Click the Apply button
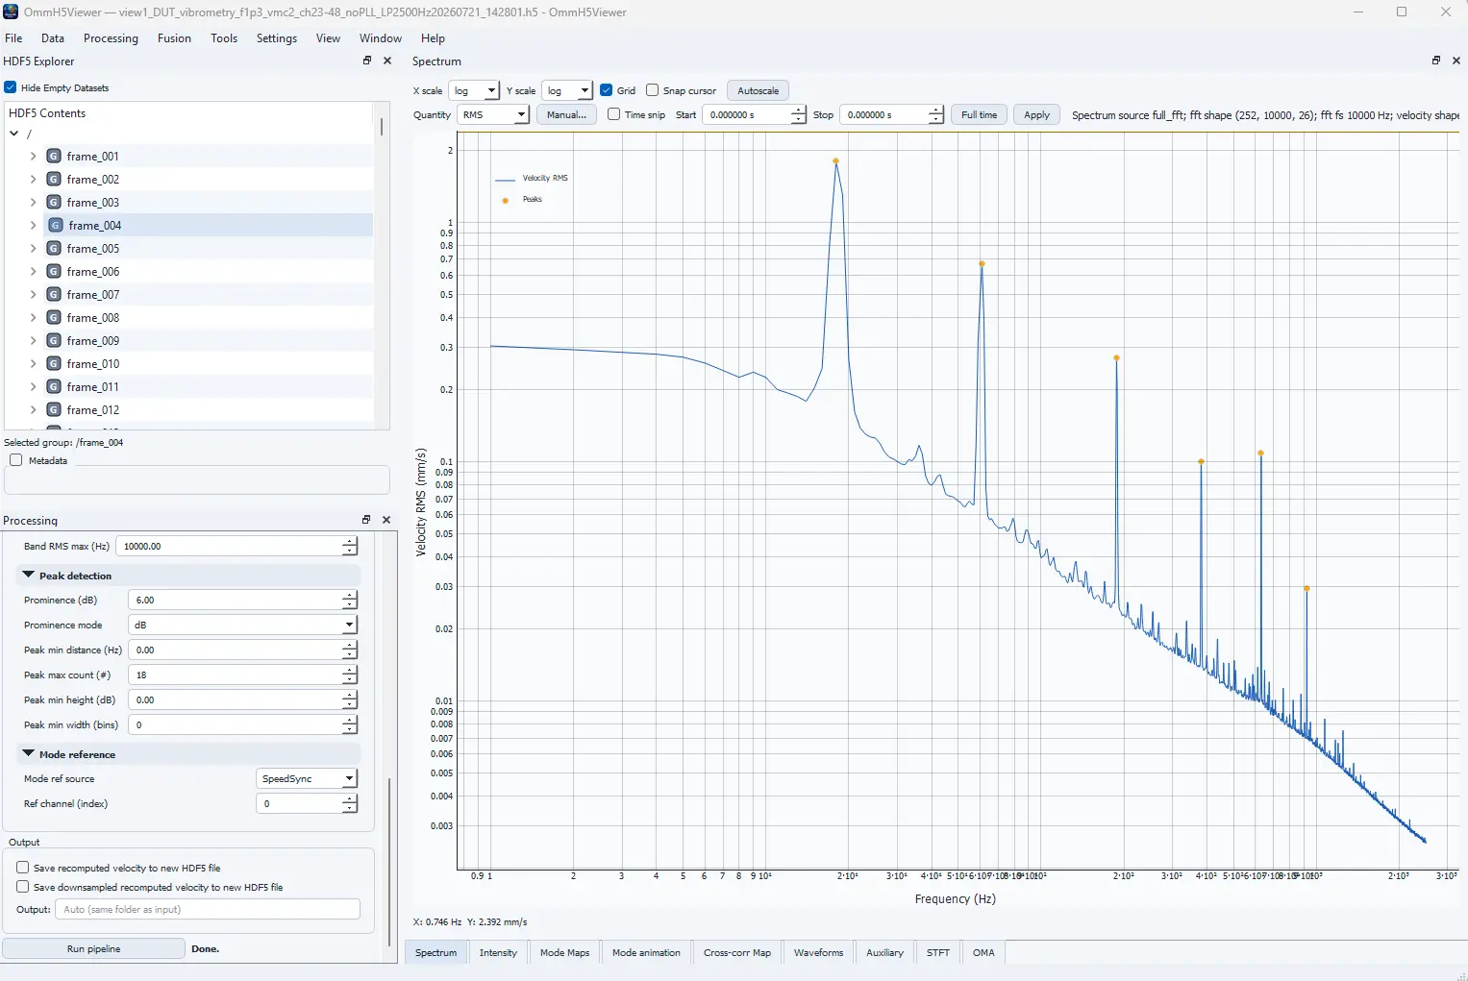The image size is (1468, 981). point(1036,114)
